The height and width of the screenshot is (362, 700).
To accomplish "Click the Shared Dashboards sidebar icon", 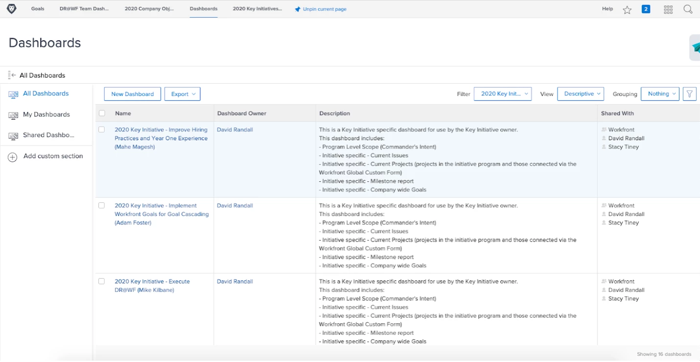I will pos(13,136).
